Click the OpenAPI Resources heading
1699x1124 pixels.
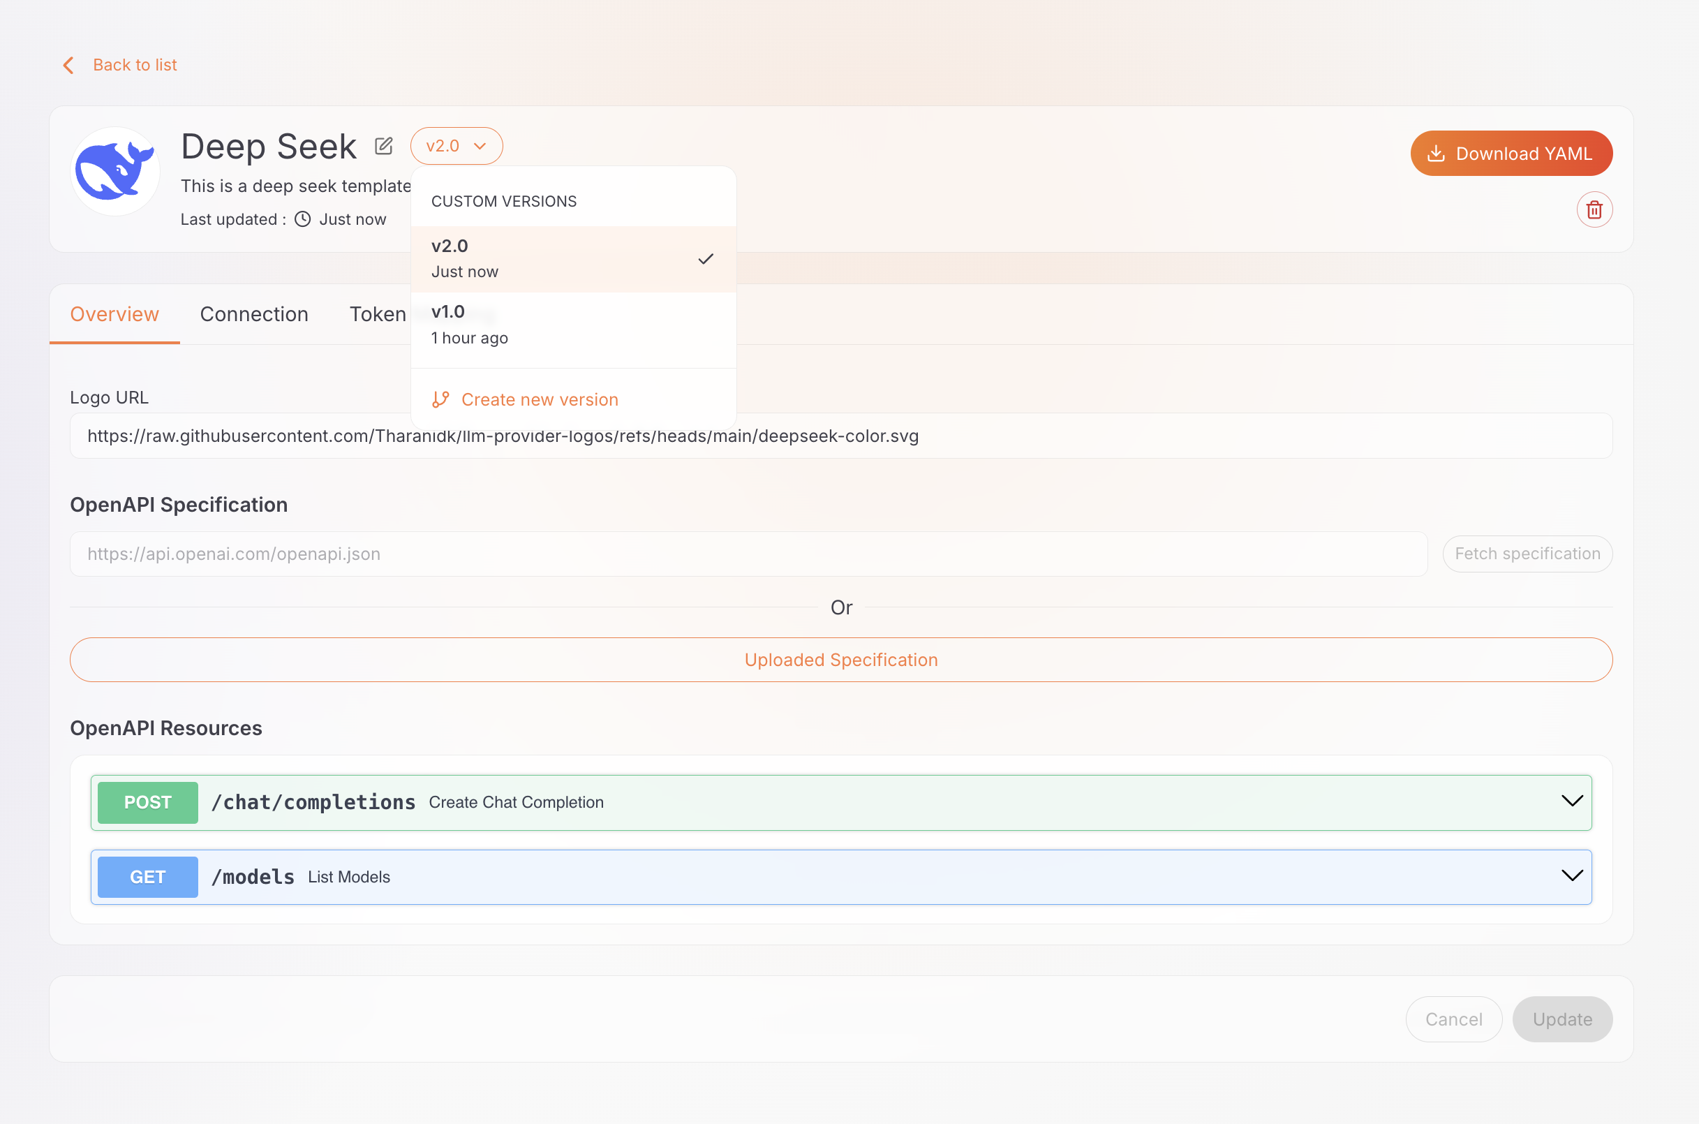click(x=166, y=728)
